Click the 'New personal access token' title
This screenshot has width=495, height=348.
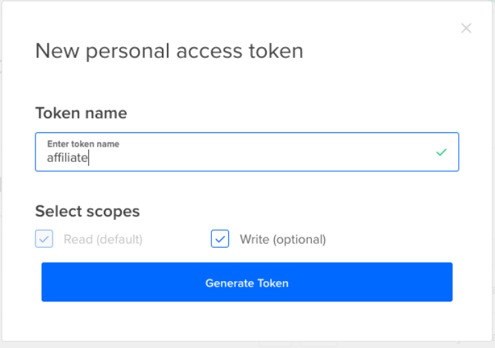pos(169,50)
